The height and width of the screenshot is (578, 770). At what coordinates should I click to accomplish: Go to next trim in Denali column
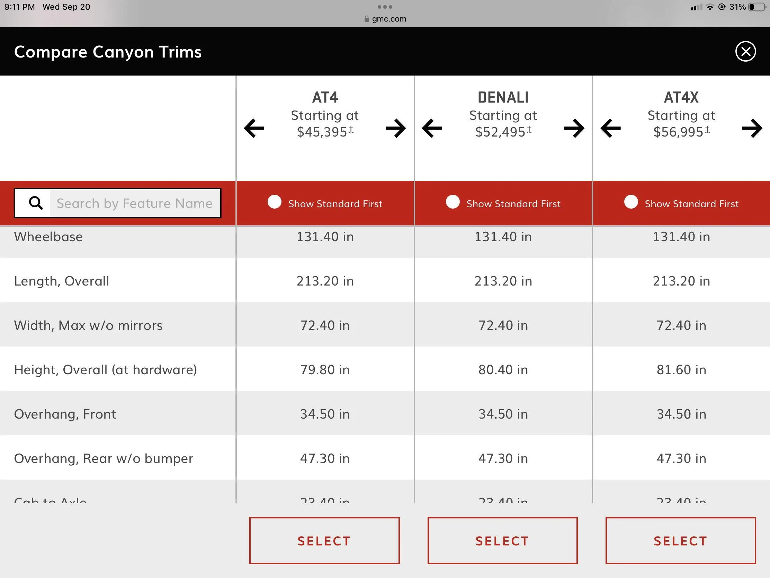tap(574, 128)
